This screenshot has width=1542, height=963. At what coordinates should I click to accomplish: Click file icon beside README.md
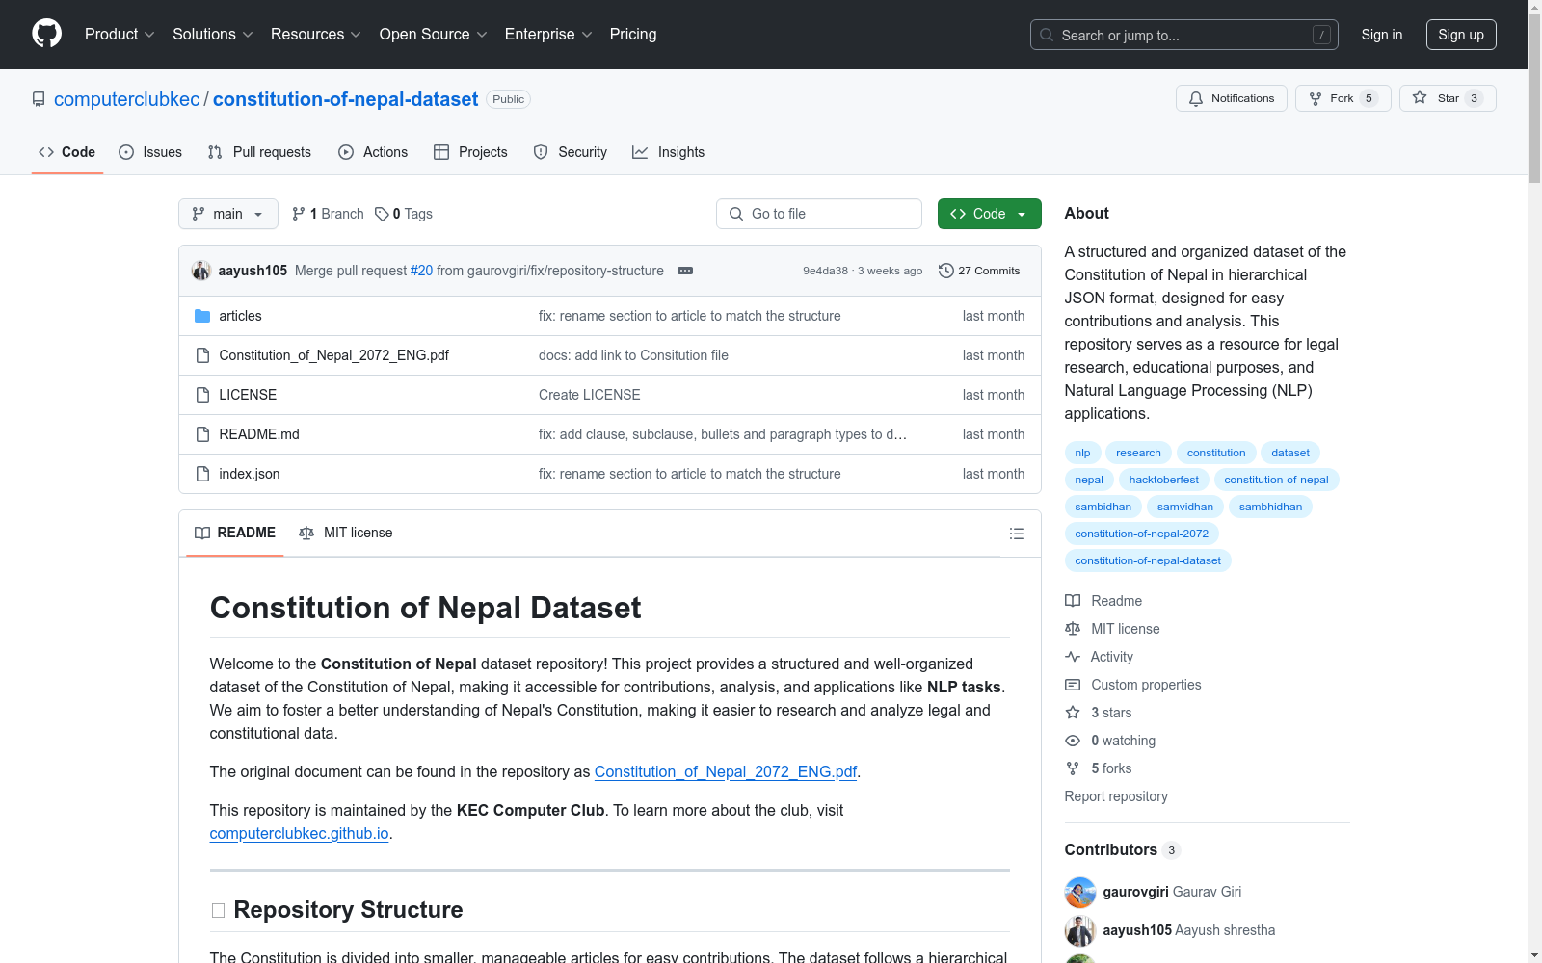[202, 434]
